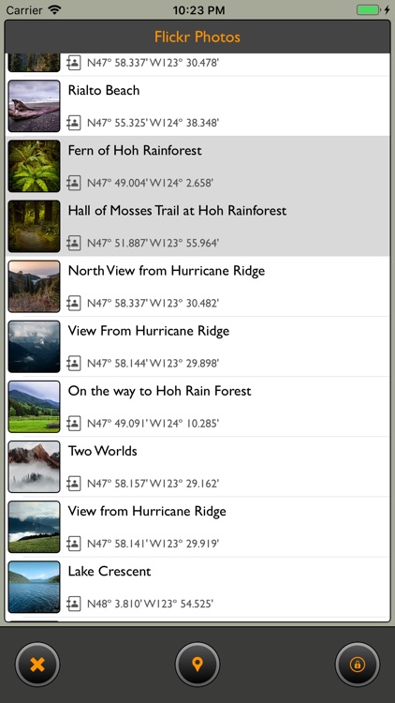Click contact card icon for Two Worlds
Image resolution: width=395 pixels, height=703 pixels.
[73, 484]
